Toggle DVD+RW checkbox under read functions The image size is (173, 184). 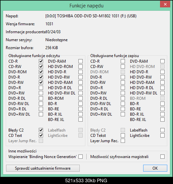pos(41,93)
